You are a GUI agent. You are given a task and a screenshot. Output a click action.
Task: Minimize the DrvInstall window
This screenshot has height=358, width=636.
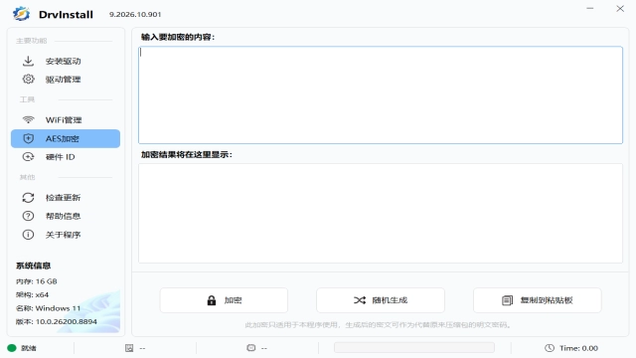pos(589,8)
